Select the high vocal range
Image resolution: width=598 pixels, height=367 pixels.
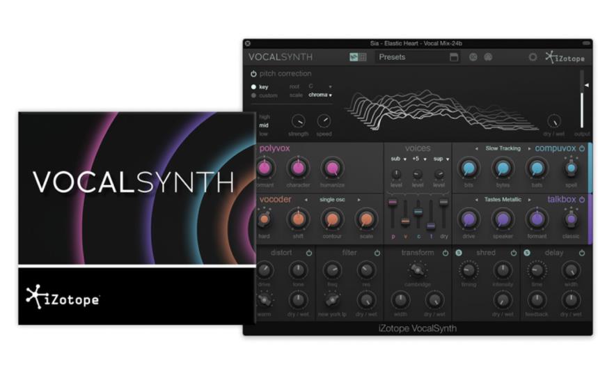(265, 117)
